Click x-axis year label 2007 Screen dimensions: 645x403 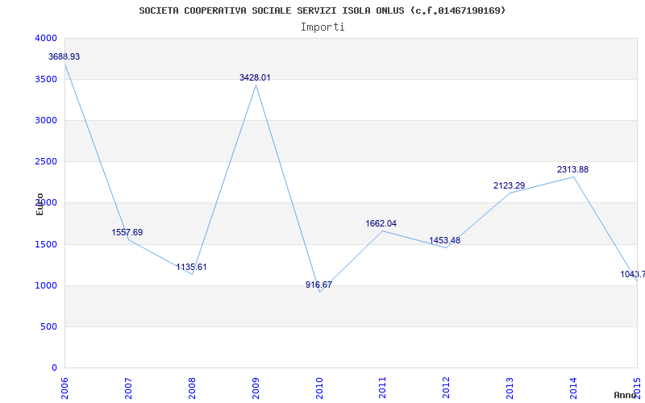pos(128,388)
